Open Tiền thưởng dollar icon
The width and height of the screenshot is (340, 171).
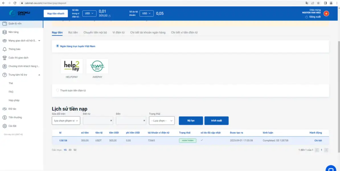5,117
